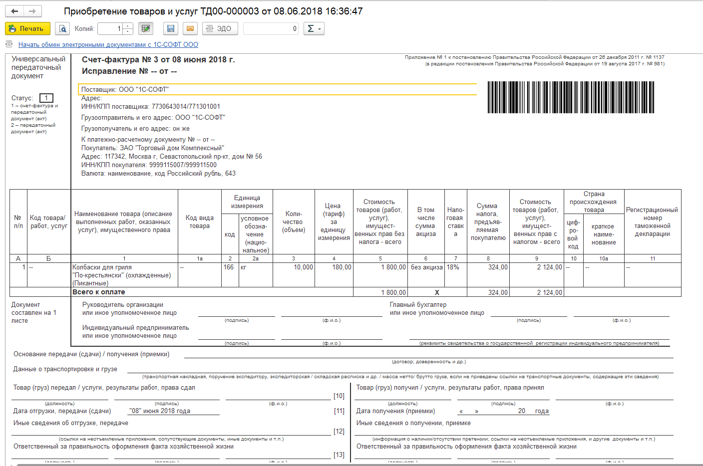Screen dimensions: 703x466
Task: Click the ИНН/КПП покупателя line
Action: [149, 165]
